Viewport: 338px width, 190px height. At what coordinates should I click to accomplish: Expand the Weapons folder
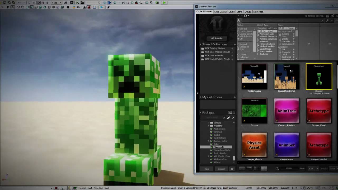click(208, 126)
